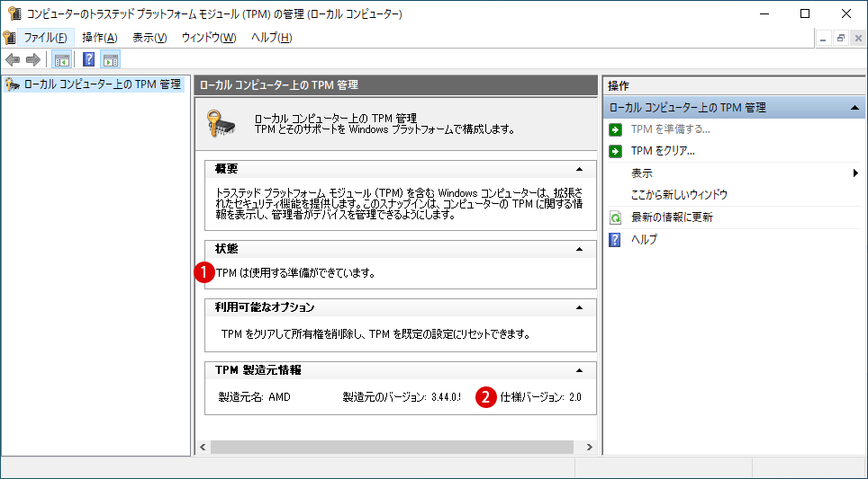Click the green arrow icon beside TPM を準備する

(x=615, y=129)
